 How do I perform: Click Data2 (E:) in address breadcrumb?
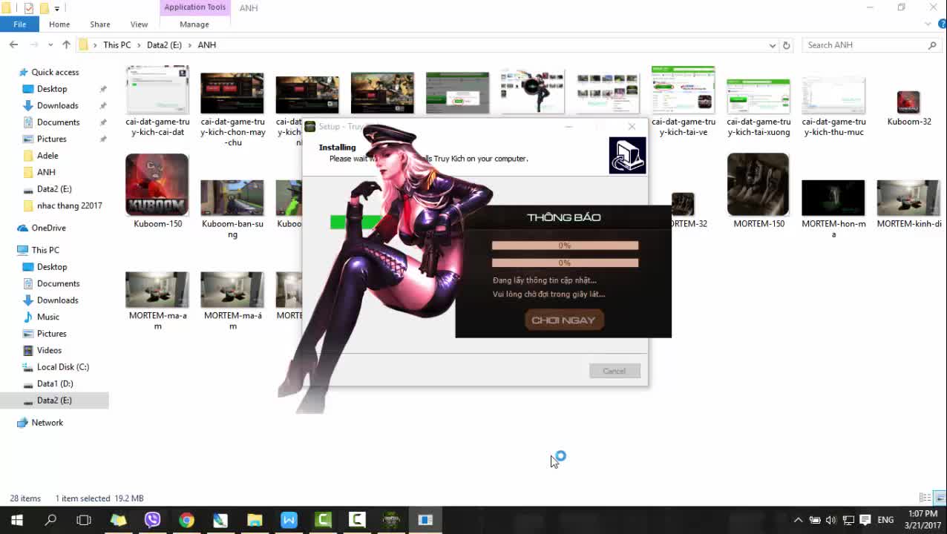point(164,45)
